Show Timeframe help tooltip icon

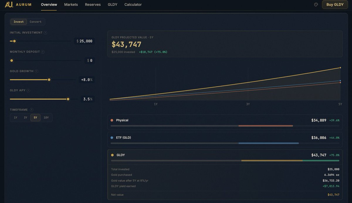[x=32, y=110]
